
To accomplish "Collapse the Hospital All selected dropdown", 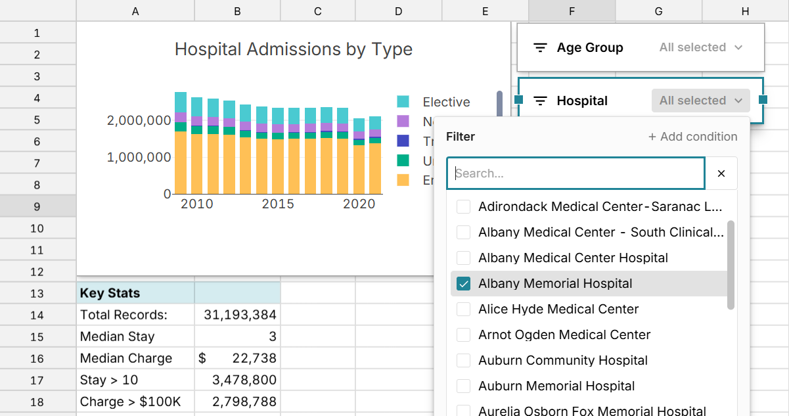I will pos(700,100).
